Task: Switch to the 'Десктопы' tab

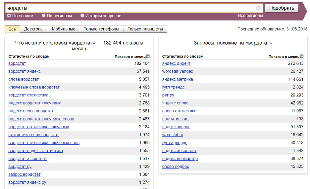Action: point(34,29)
